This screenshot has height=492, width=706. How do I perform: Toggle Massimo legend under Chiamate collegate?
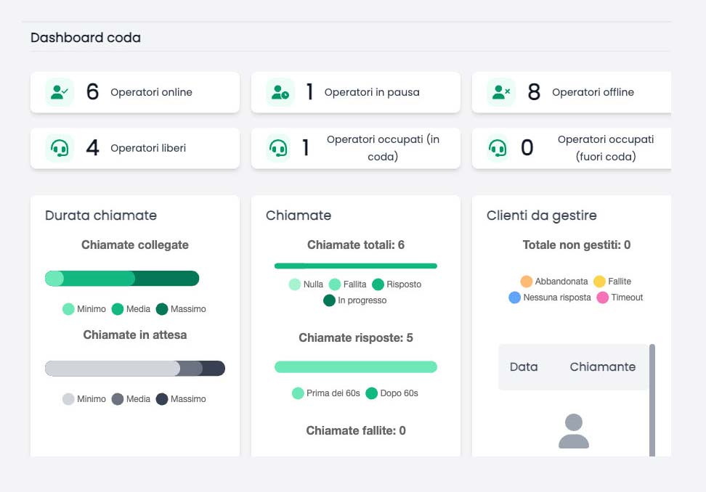pyautogui.click(x=181, y=309)
